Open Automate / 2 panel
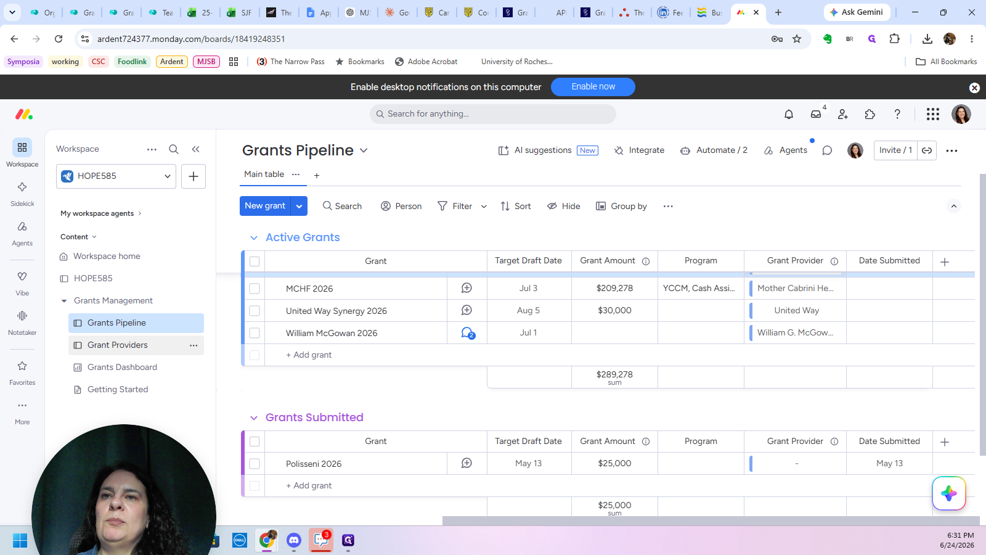The width and height of the screenshot is (986, 555). click(714, 150)
